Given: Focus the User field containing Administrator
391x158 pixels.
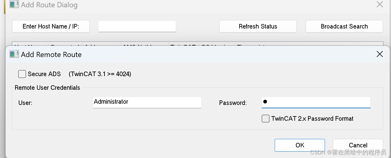Looking at the screenshot, I should click(147, 103).
